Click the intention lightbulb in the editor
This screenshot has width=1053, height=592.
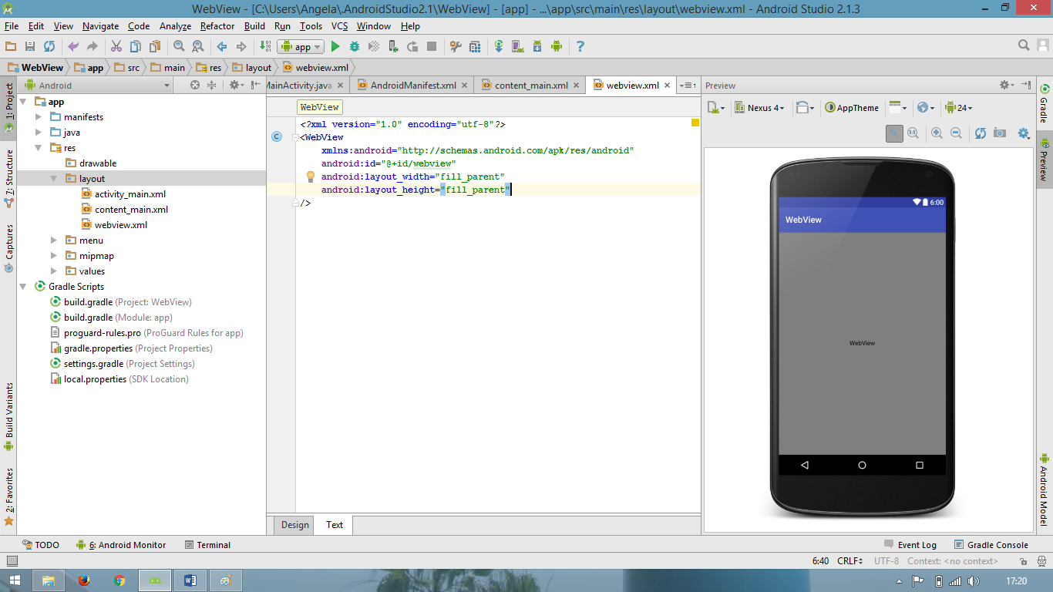pyautogui.click(x=311, y=177)
